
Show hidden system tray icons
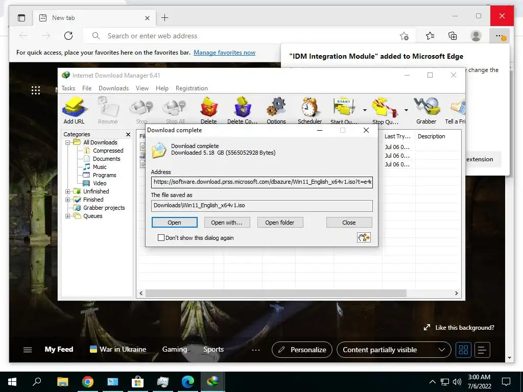coord(432,382)
